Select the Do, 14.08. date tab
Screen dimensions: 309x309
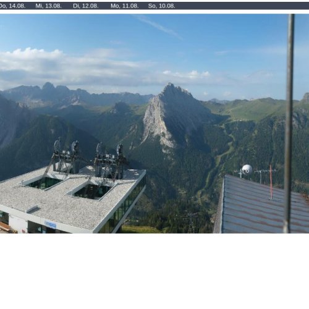[12, 6]
